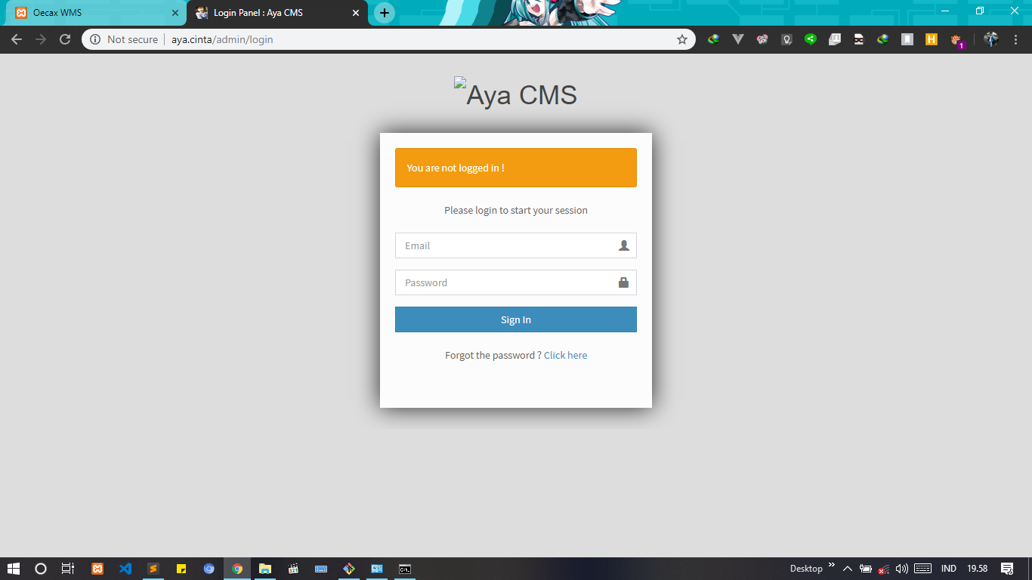The height and width of the screenshot is (580, 1032).
Task: Close the Login Panel : Aya CMS tab
Action: [x=356, y=13]
